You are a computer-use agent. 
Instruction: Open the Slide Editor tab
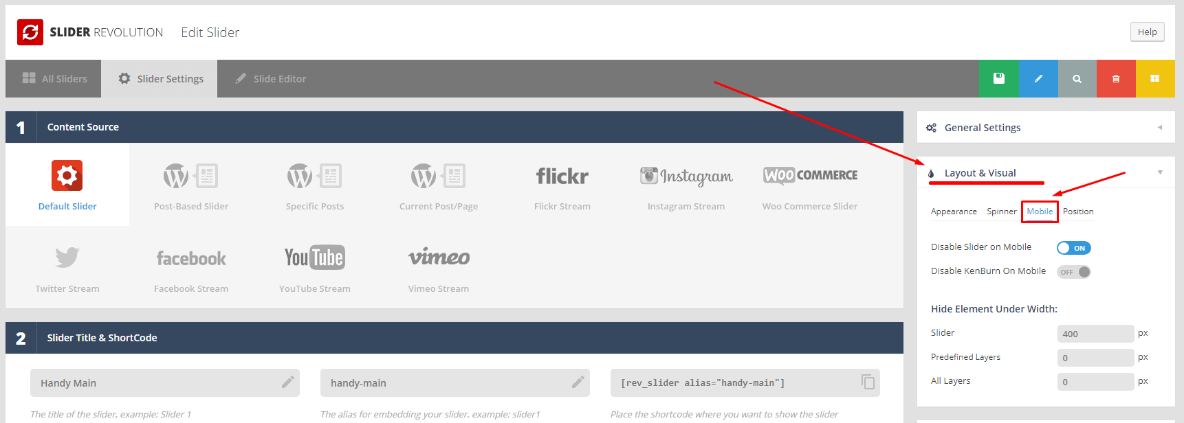click(x=270, y=78)
